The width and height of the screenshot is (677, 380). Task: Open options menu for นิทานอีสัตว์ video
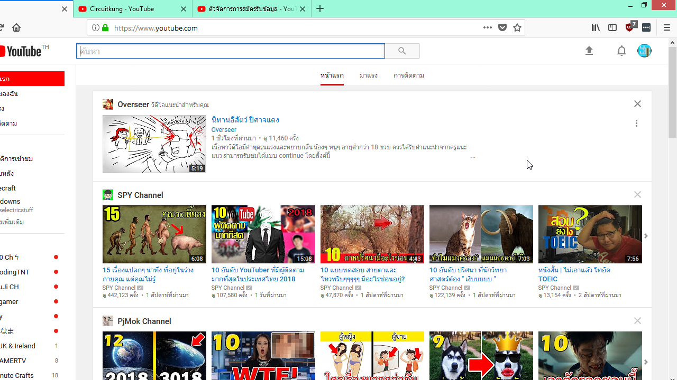click(x=636, y=123)
